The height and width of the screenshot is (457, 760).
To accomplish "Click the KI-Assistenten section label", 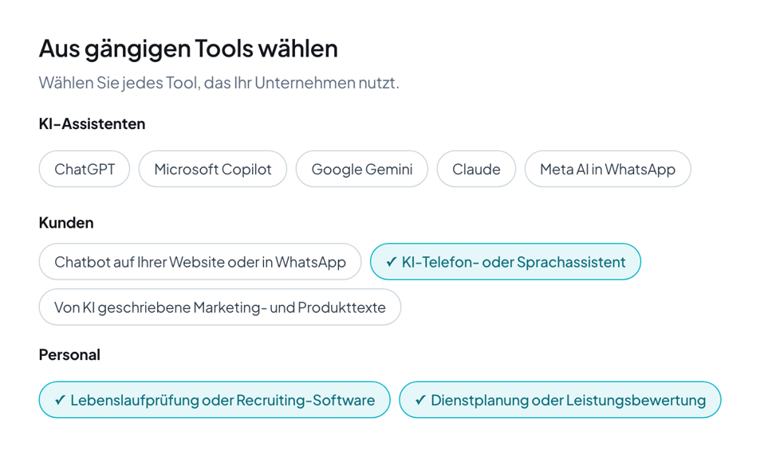I will (x=92, y=124).
